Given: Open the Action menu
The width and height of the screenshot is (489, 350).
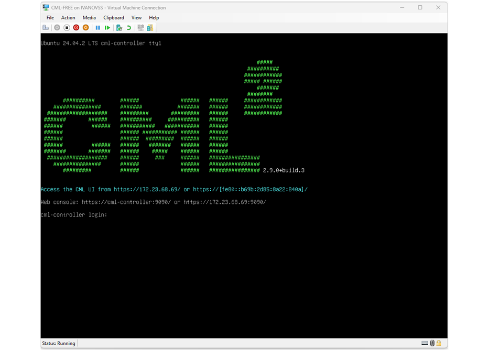Looking at the screenshot, I should click(68, 18).
